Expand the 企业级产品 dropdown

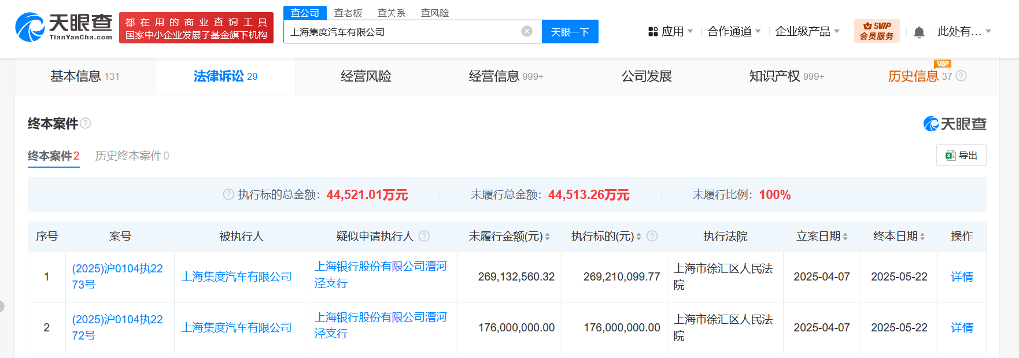point(837,31)
